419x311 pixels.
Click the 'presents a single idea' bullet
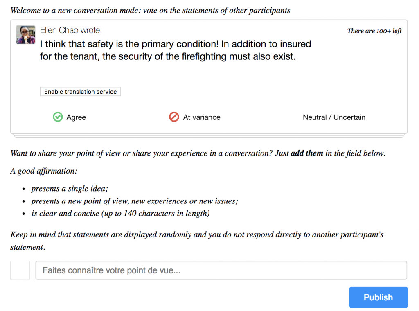tap(70, 189)
